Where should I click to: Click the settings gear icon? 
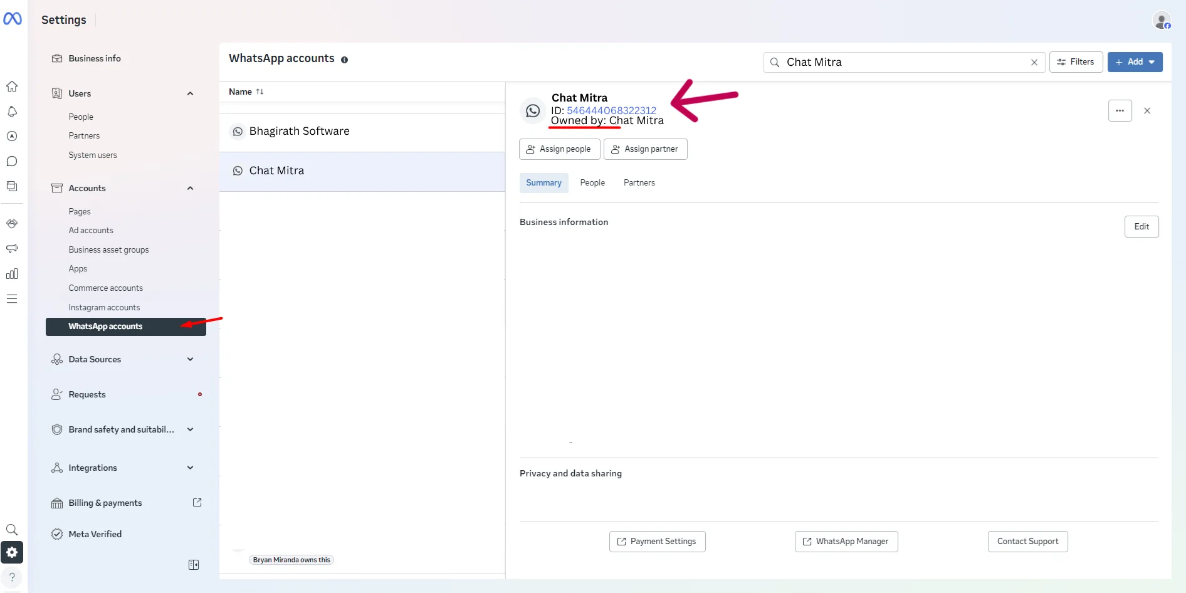pos(12,552)
